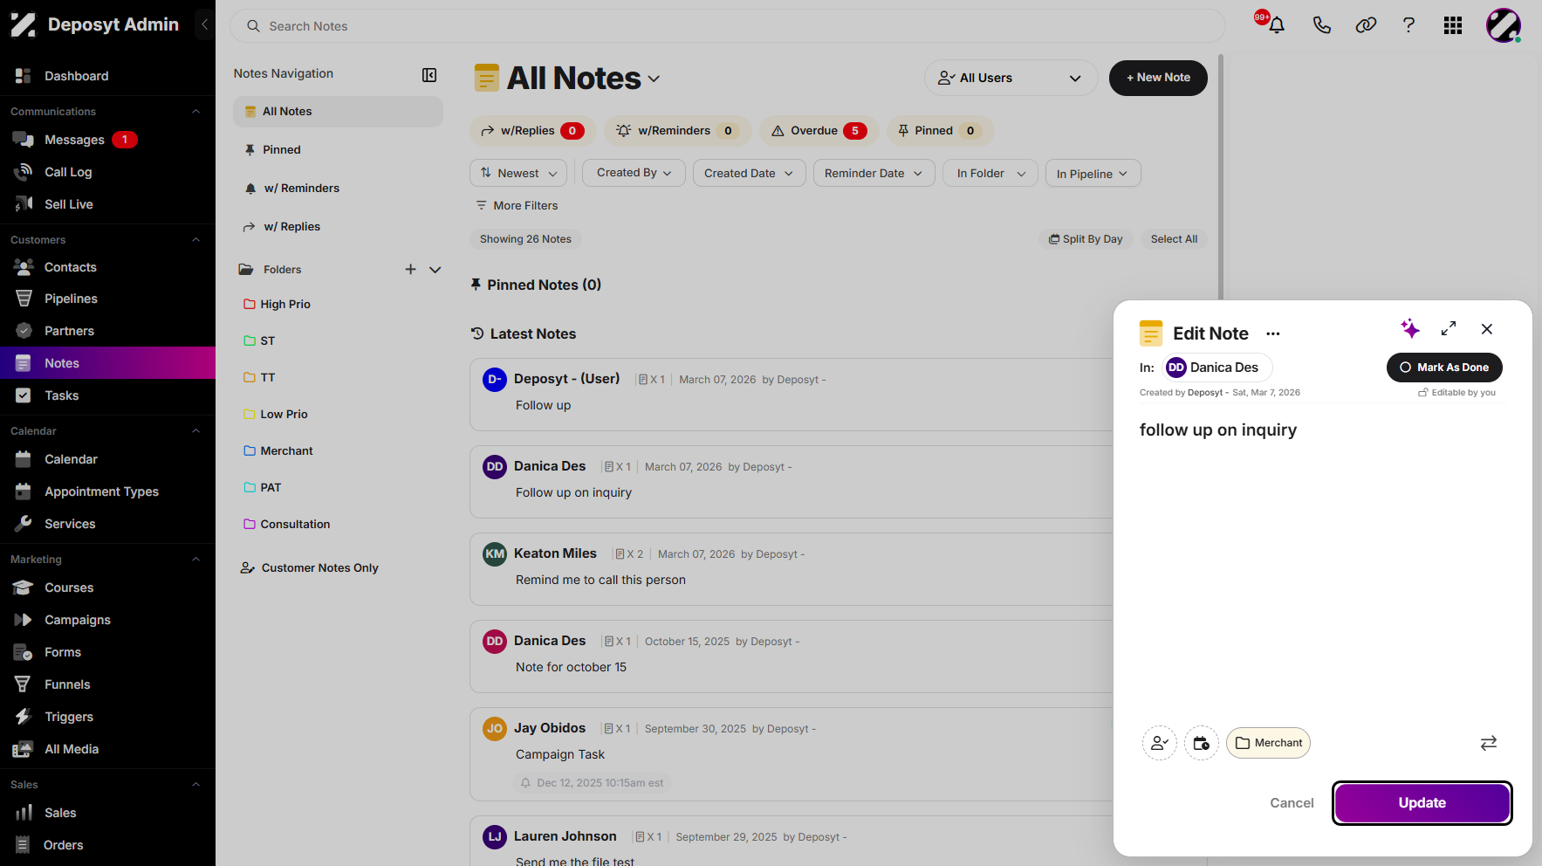Open the link chain icon in header
This screenshot has width=1542, height=866.
[1366, 25]
